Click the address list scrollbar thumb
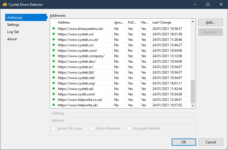Viewport: 228px width, 150px height. pyautogui.click(x=193, y=92)
